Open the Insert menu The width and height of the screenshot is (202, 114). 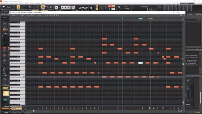click(x=16, y=3)
